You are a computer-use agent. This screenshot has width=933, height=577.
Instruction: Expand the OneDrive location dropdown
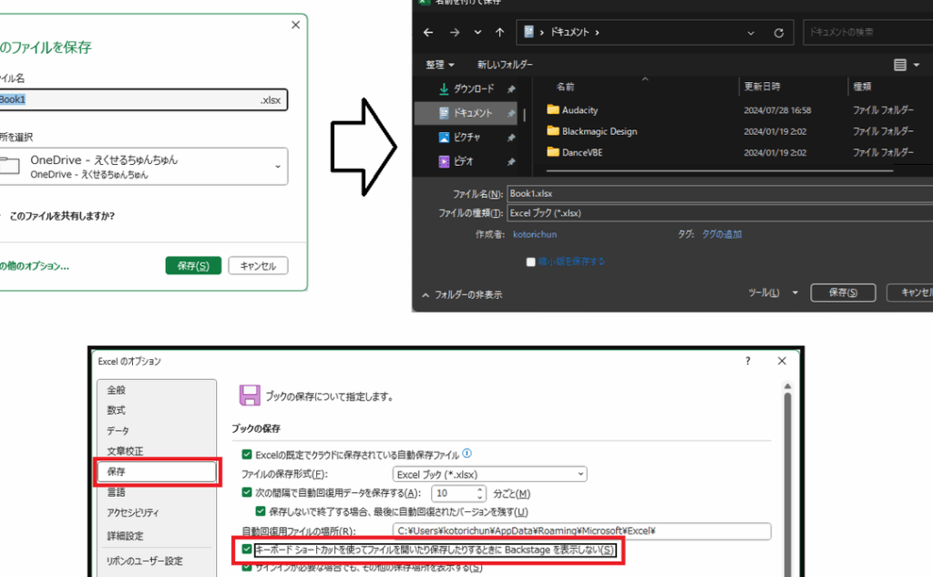point(277,166)
